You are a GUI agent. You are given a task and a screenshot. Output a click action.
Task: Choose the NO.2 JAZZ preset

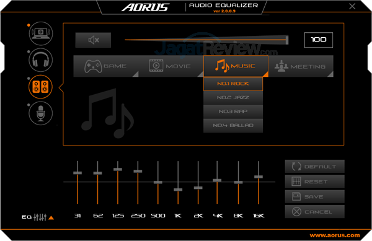(233, 98)
